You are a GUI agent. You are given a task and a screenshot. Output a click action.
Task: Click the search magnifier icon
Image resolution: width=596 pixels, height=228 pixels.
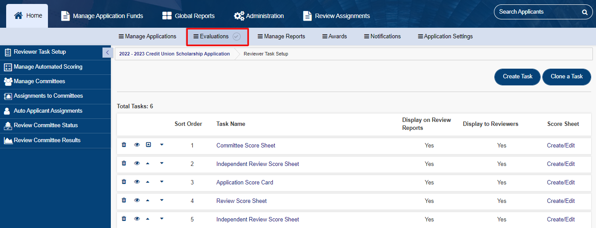585,12
